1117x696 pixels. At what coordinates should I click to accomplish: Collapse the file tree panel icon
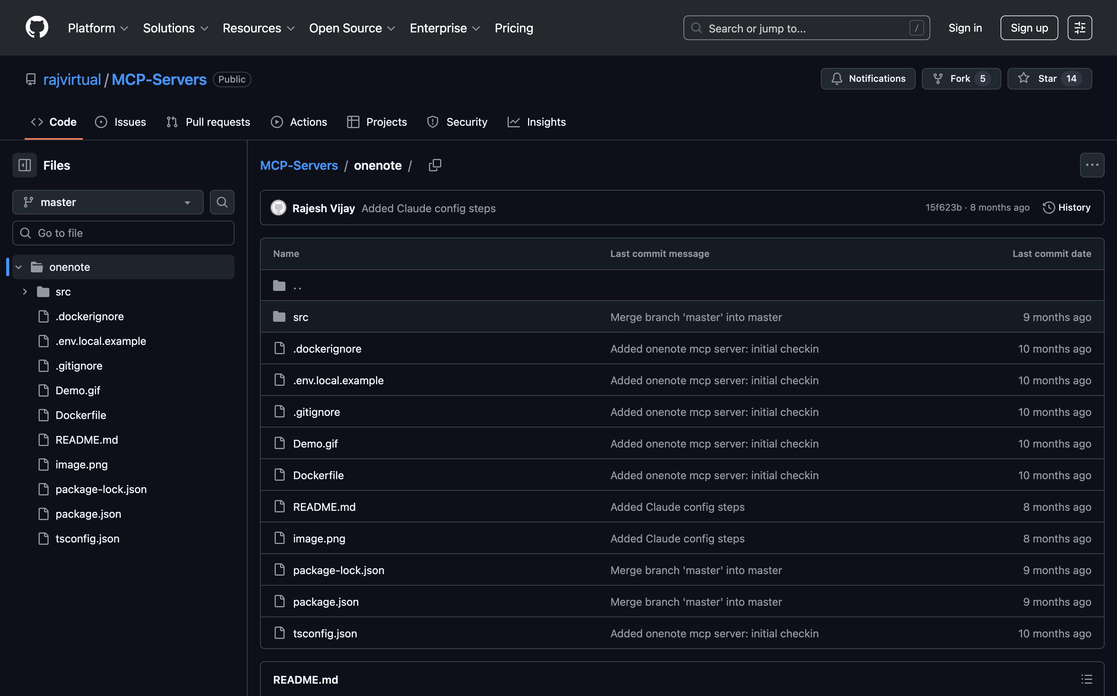[24, 165]
